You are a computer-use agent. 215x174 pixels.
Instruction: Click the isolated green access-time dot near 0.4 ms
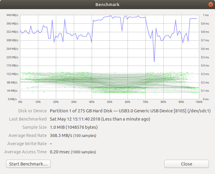coord(158,64)
